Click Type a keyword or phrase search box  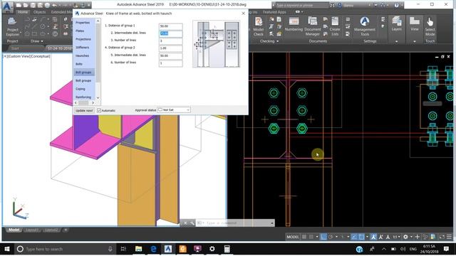(301, 5)
